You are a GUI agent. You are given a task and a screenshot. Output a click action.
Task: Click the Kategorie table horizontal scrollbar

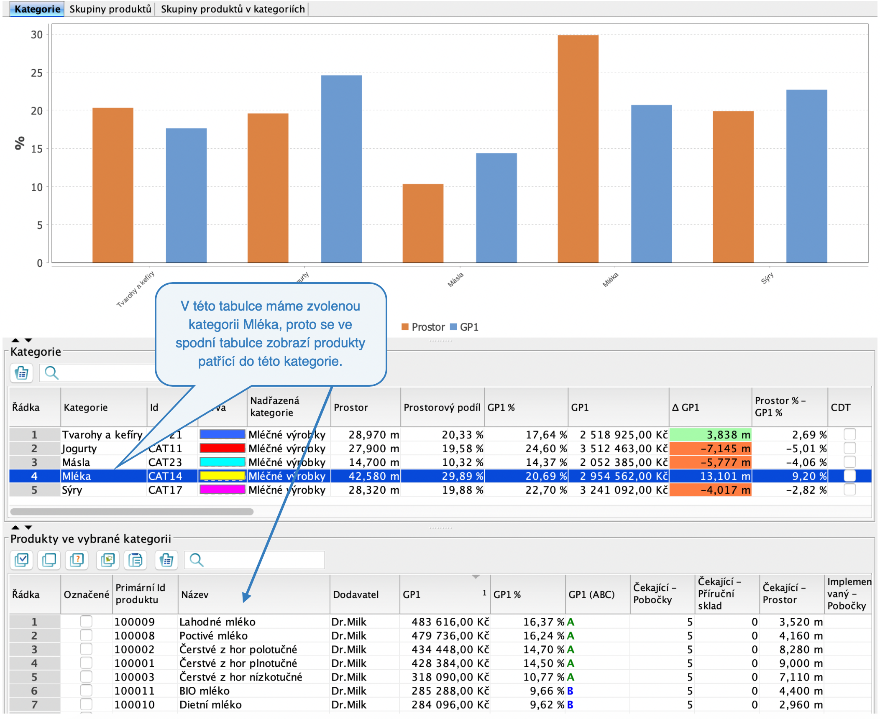tap(132, 512)
